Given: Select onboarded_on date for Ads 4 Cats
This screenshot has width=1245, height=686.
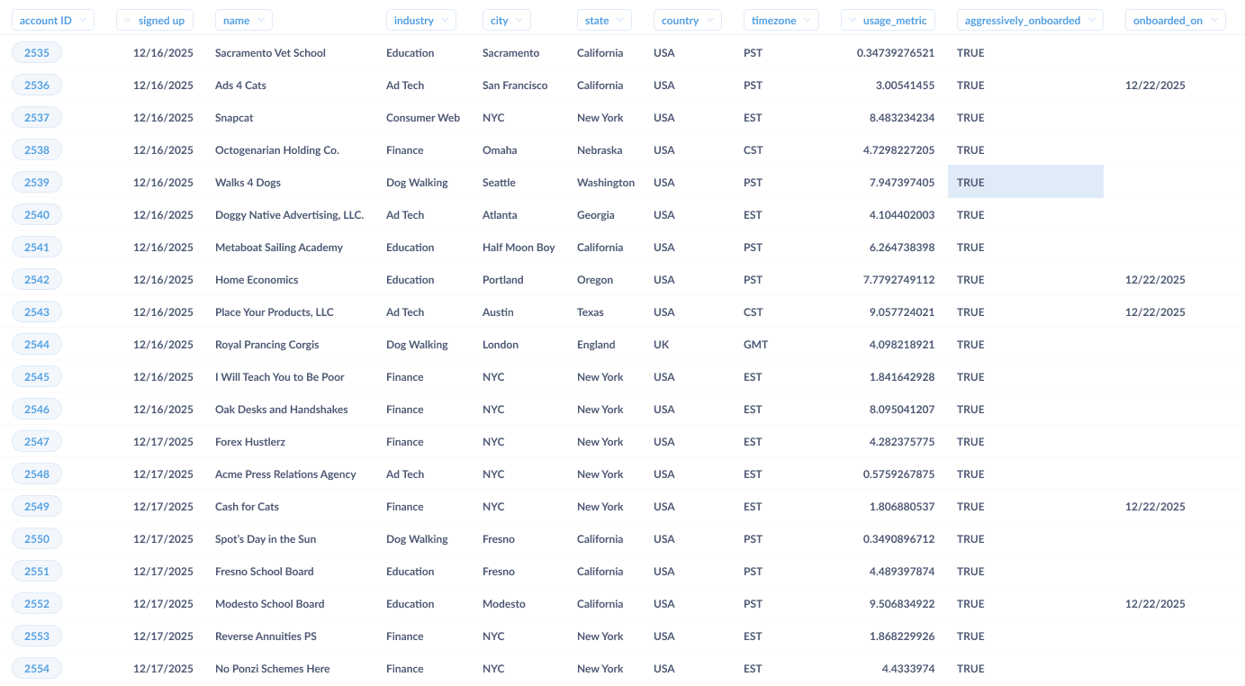Looking at the screenshot, I should (x=1155, y=86).
